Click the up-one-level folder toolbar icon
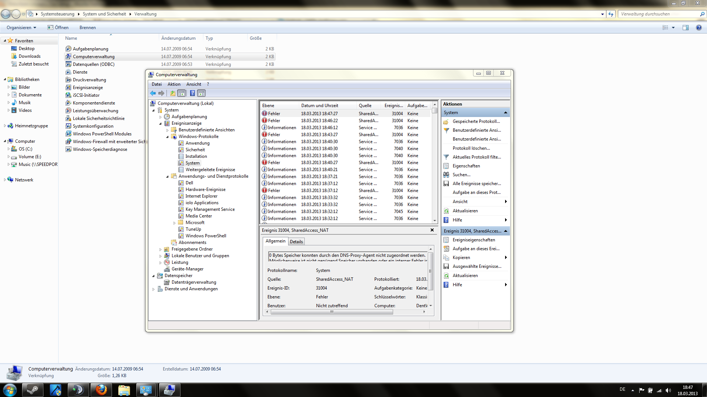This screenshot has width=707, height=397. (172, 93)
